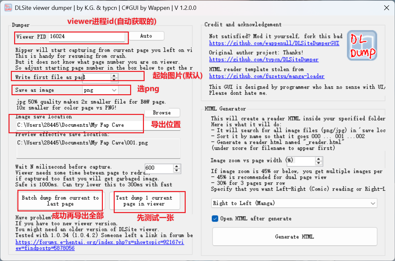The height and width of the screenshot is (261, 395).
Task: Open the fuzetsu manga-loader link
Action: (267, 76)
